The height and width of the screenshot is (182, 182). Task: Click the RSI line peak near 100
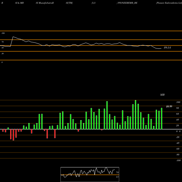click(x=13, y=37)
